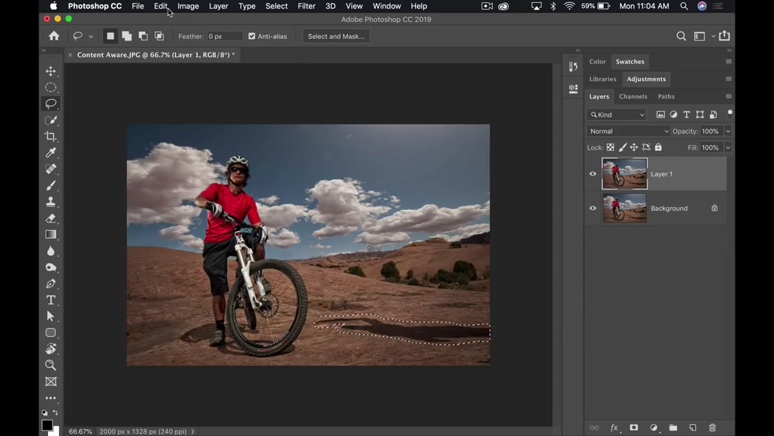Select the Lasso tool in the toolbar
This screenshot has width=774, height=436.
pyautogui.click(x=50, y=103)
